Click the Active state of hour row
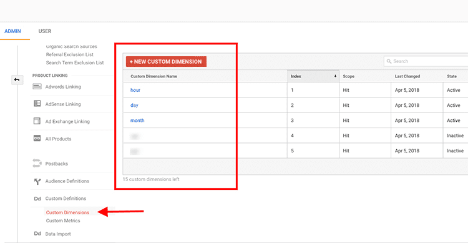 click(454, 90)
